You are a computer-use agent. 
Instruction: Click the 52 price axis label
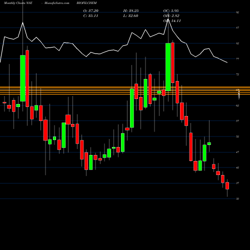[237, 136]
